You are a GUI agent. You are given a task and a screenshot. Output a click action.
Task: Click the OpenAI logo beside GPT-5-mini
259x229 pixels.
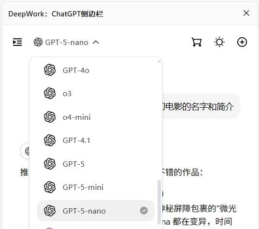tap(50, 187)
